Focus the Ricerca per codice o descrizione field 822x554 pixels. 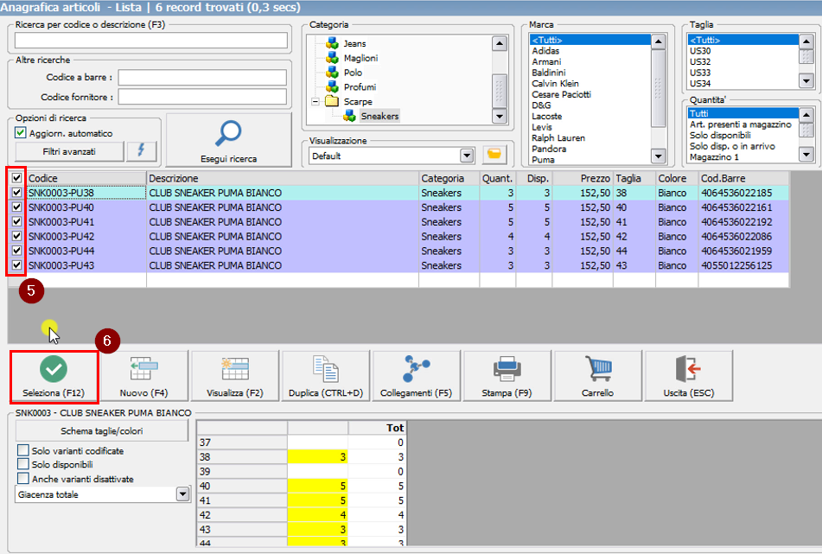[151, 41]
